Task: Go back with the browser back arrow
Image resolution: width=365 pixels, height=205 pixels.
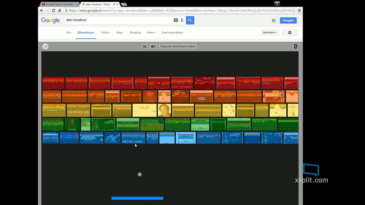Action: tap(42, 11)
